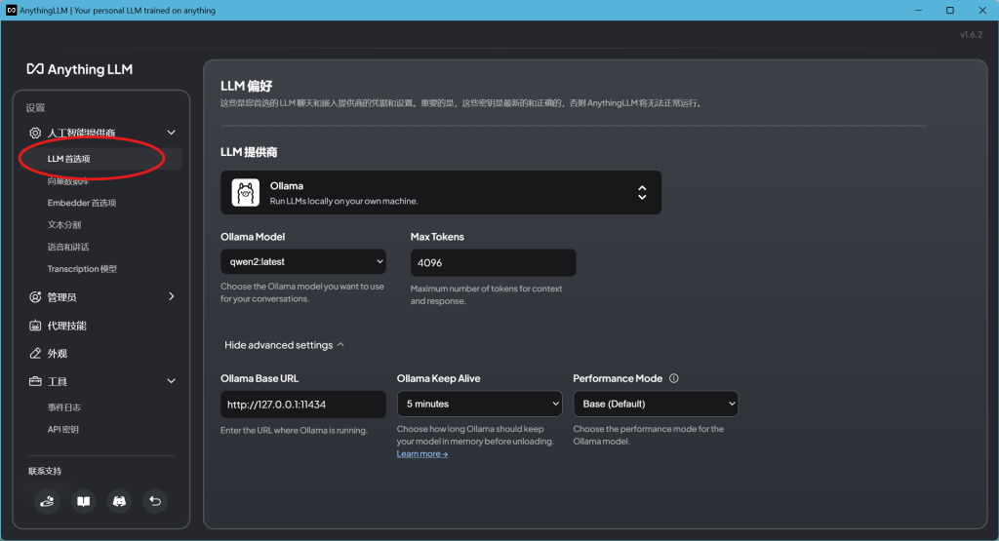Click the Admin (管理员) user icon
This screenshot has height=541, width=999.
35,297
